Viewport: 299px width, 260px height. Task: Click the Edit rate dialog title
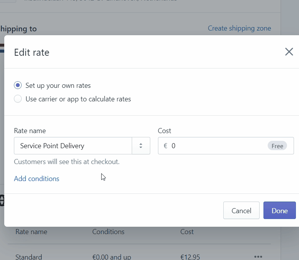(x=32, y=52)
